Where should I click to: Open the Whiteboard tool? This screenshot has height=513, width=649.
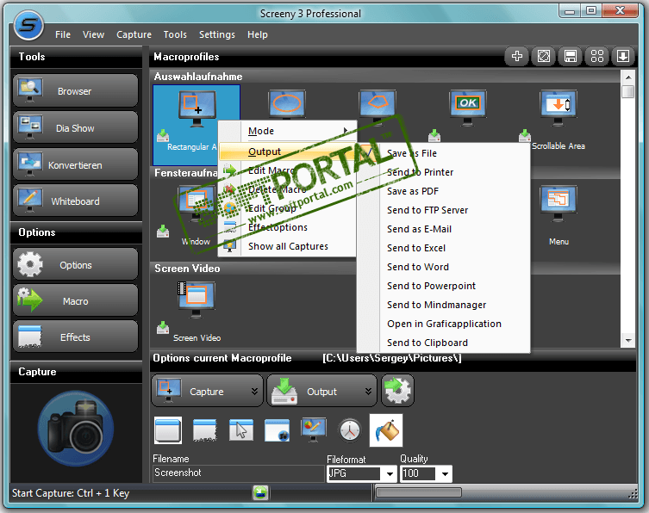click(x=75, y=201)
